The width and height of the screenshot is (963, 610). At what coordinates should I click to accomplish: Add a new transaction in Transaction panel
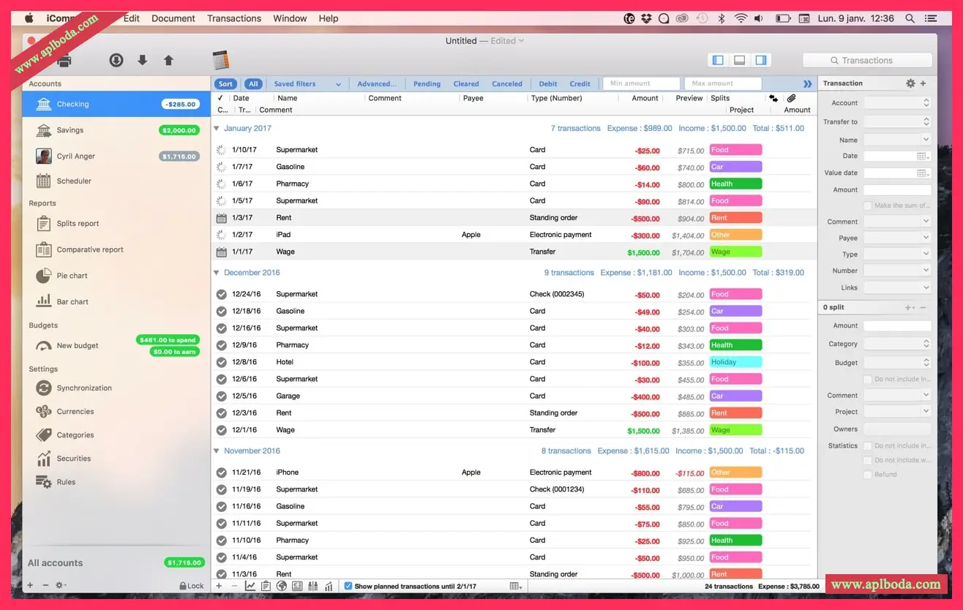923,83
